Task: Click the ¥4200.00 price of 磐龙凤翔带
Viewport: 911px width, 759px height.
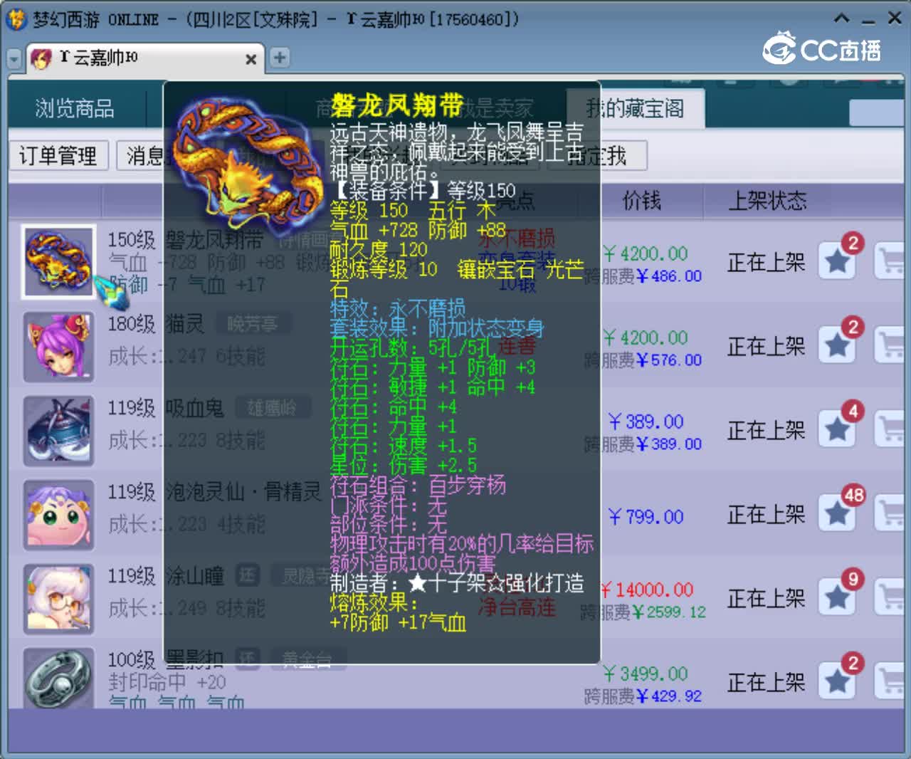Action: (x=645, y=253)
